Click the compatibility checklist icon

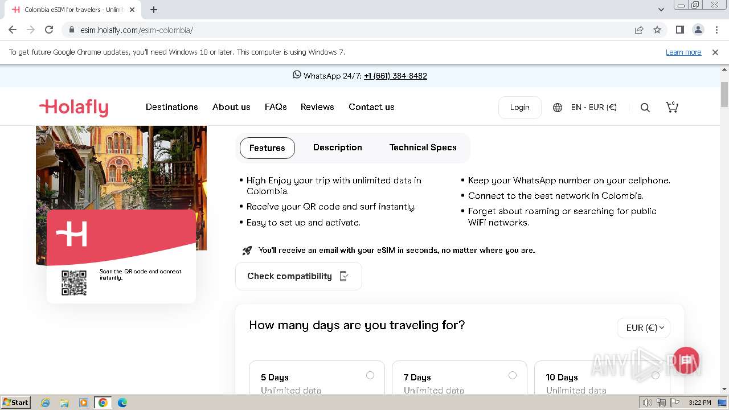(x=344, y=276)
